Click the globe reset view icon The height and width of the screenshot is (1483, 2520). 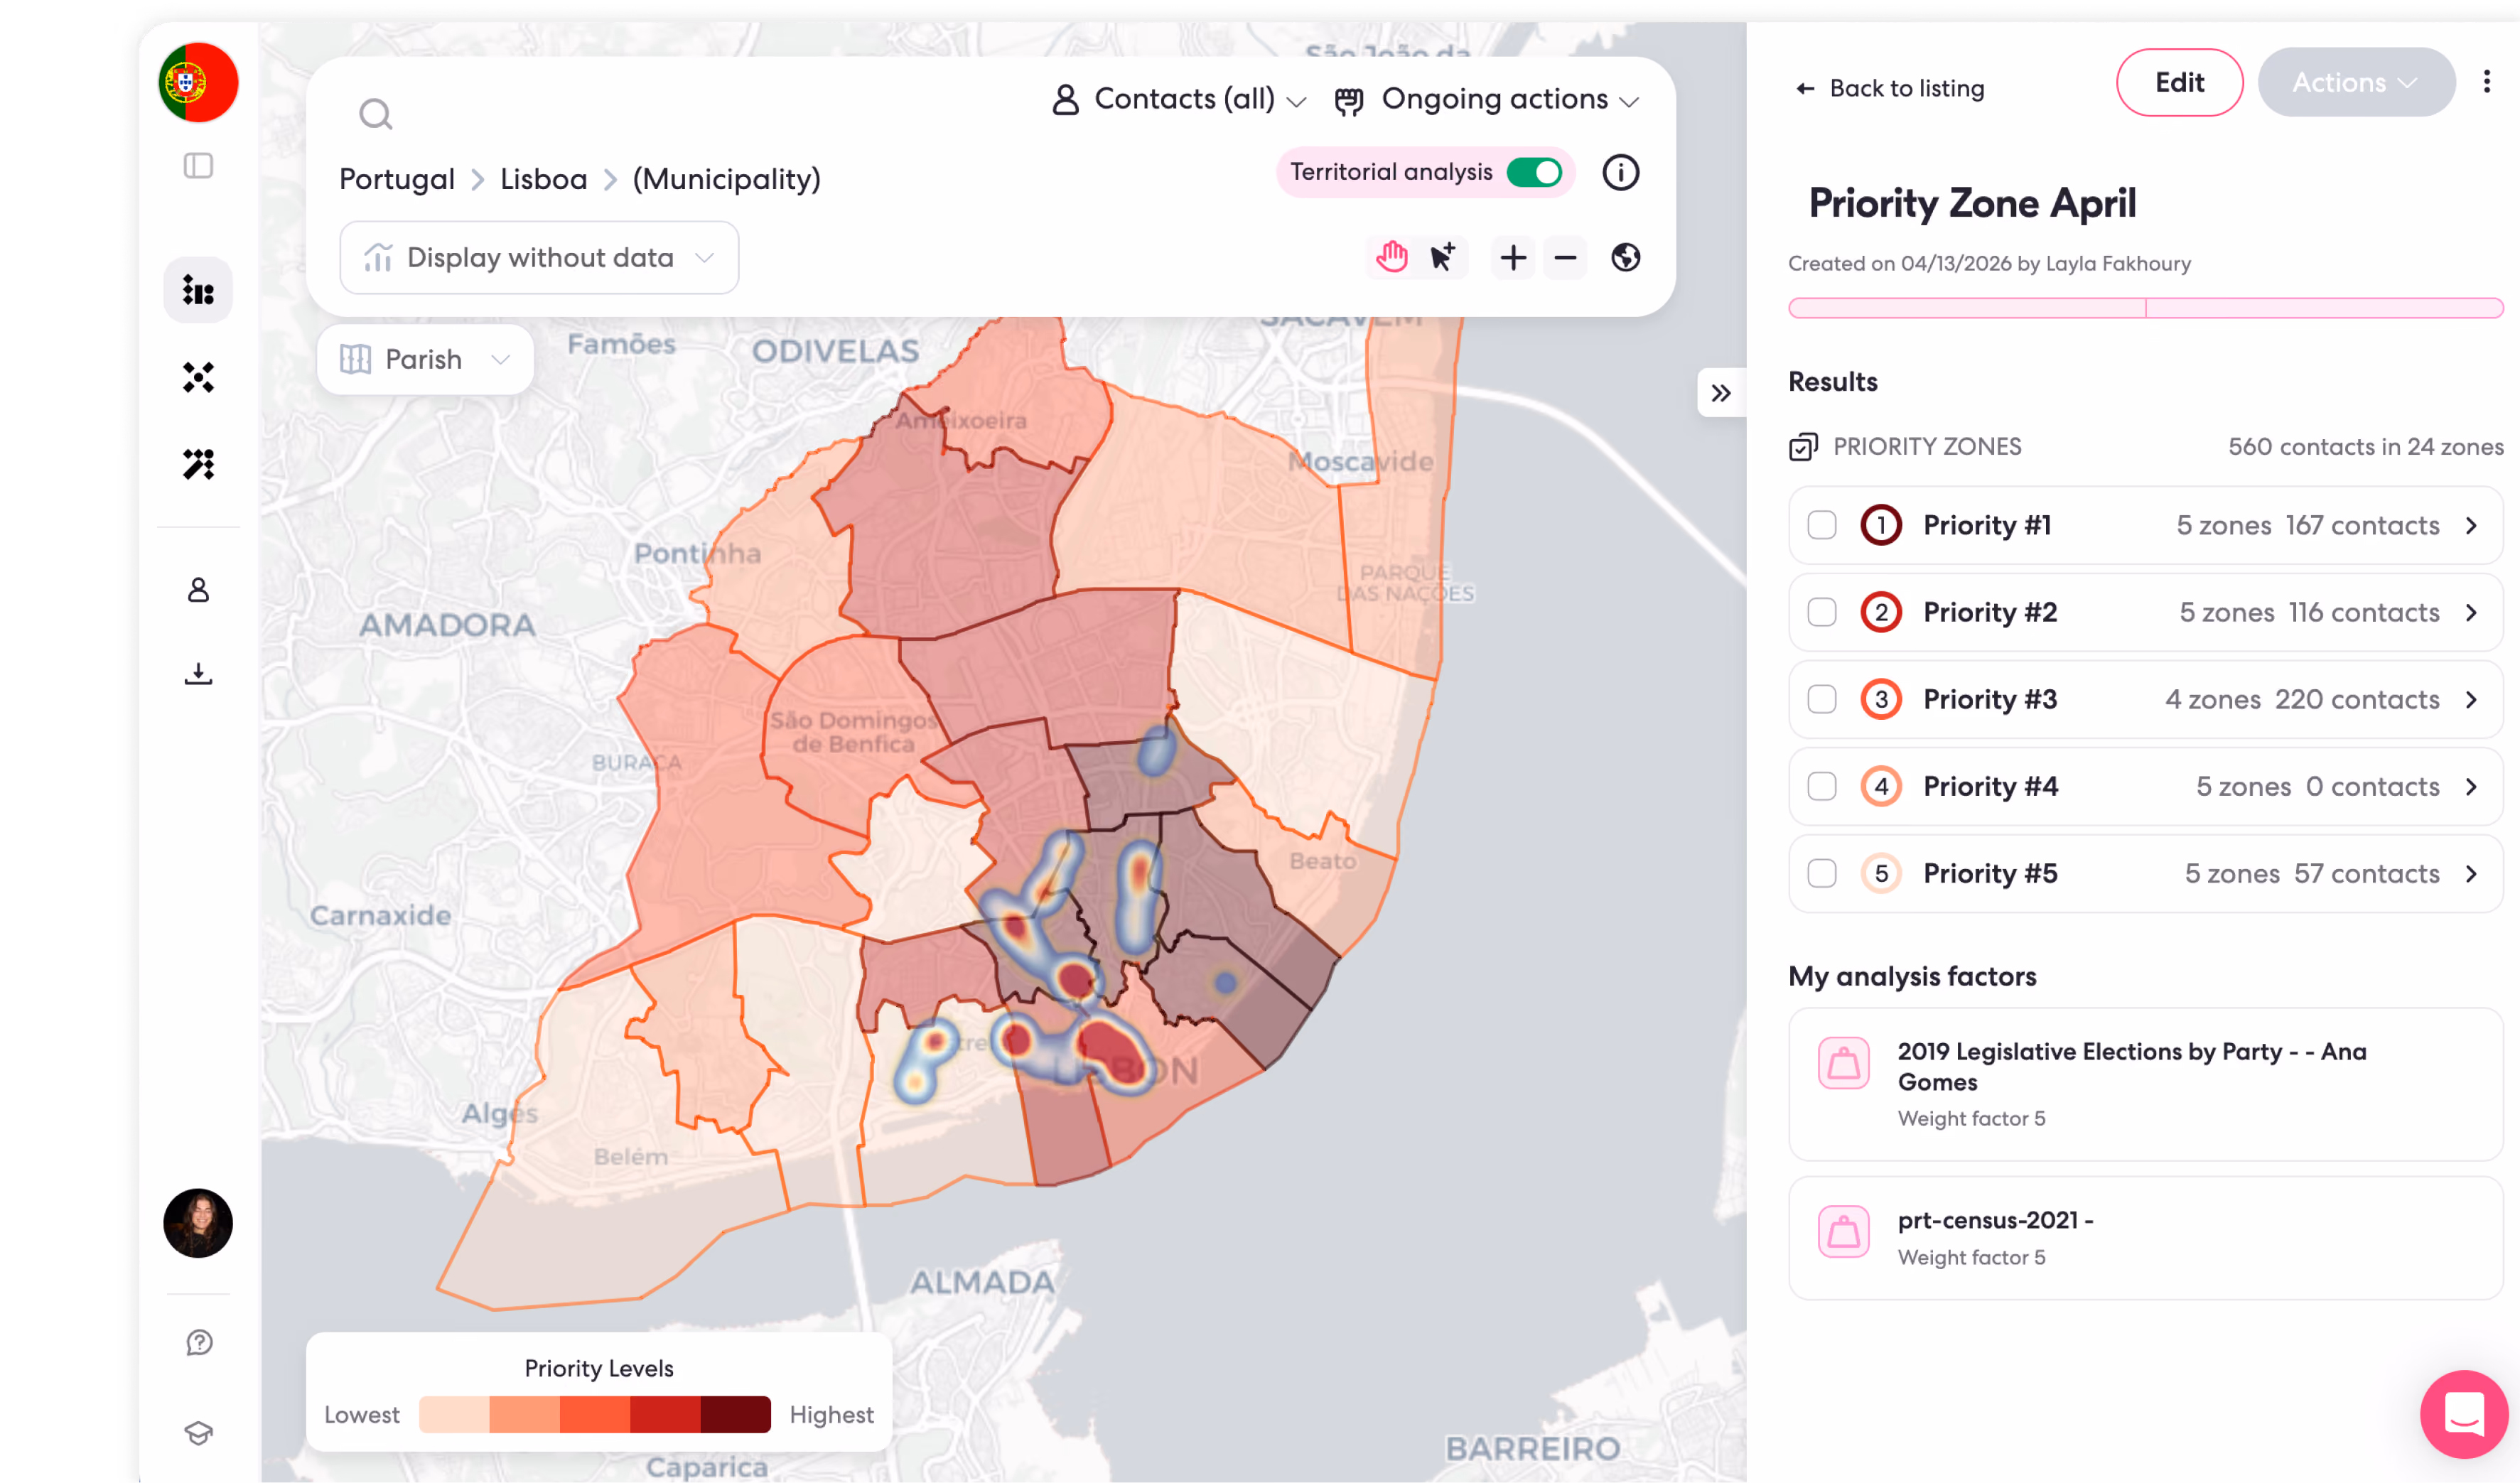[1626, 257]
